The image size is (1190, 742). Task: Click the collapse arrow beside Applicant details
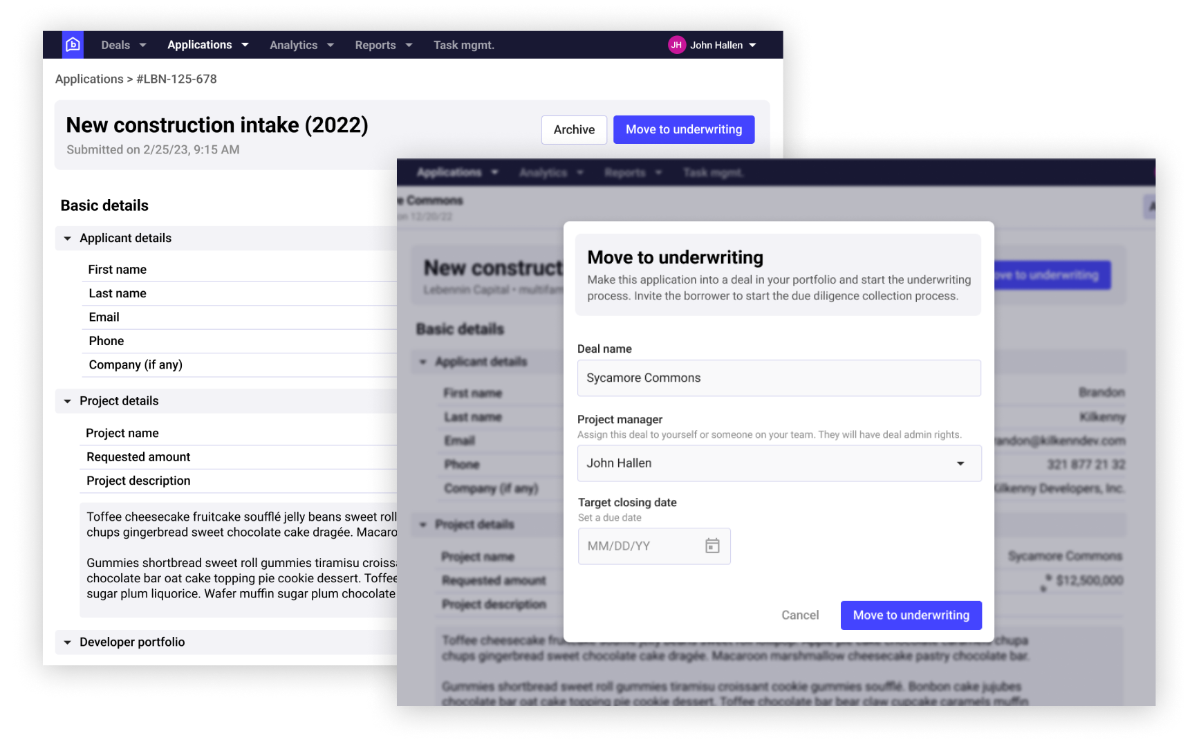[x=66, y=238]
